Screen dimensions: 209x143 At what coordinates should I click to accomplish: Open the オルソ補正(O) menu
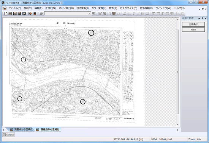pos(66,8)
